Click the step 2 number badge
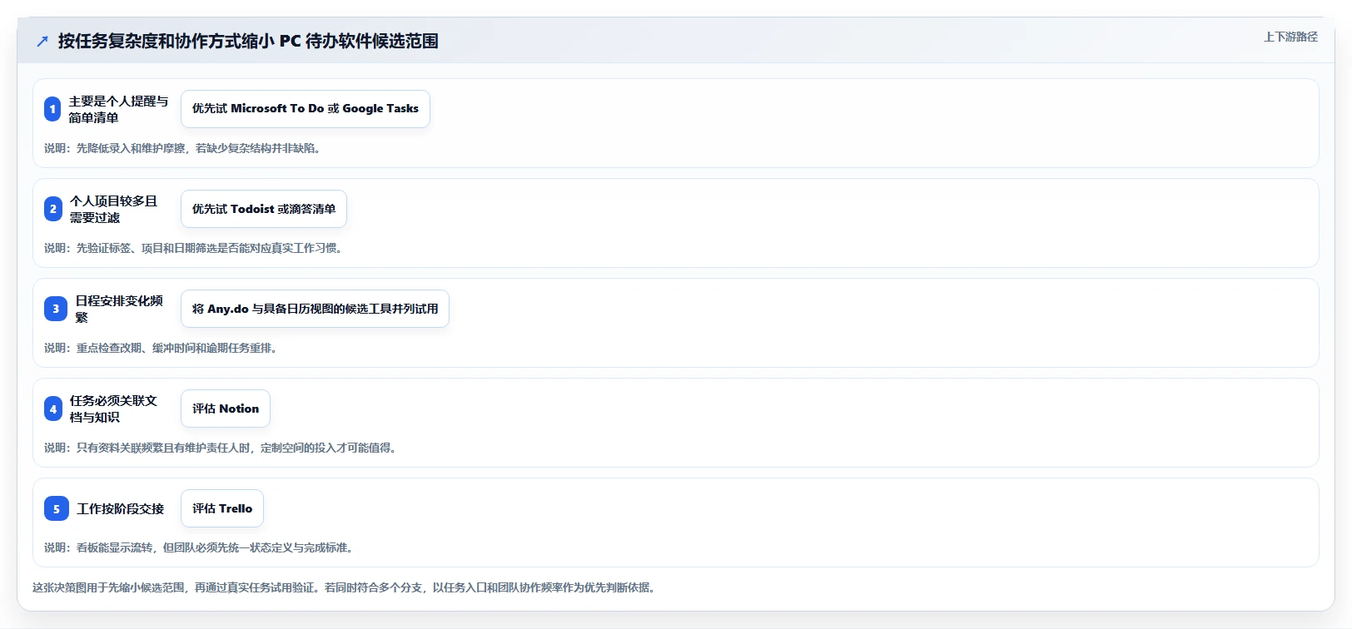 pyautogui.click(x=53, y=209)
